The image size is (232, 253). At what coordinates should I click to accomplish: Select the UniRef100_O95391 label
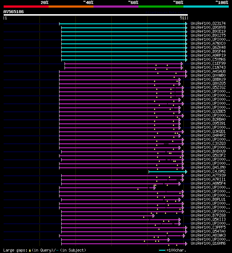click(x=208, y=124)
